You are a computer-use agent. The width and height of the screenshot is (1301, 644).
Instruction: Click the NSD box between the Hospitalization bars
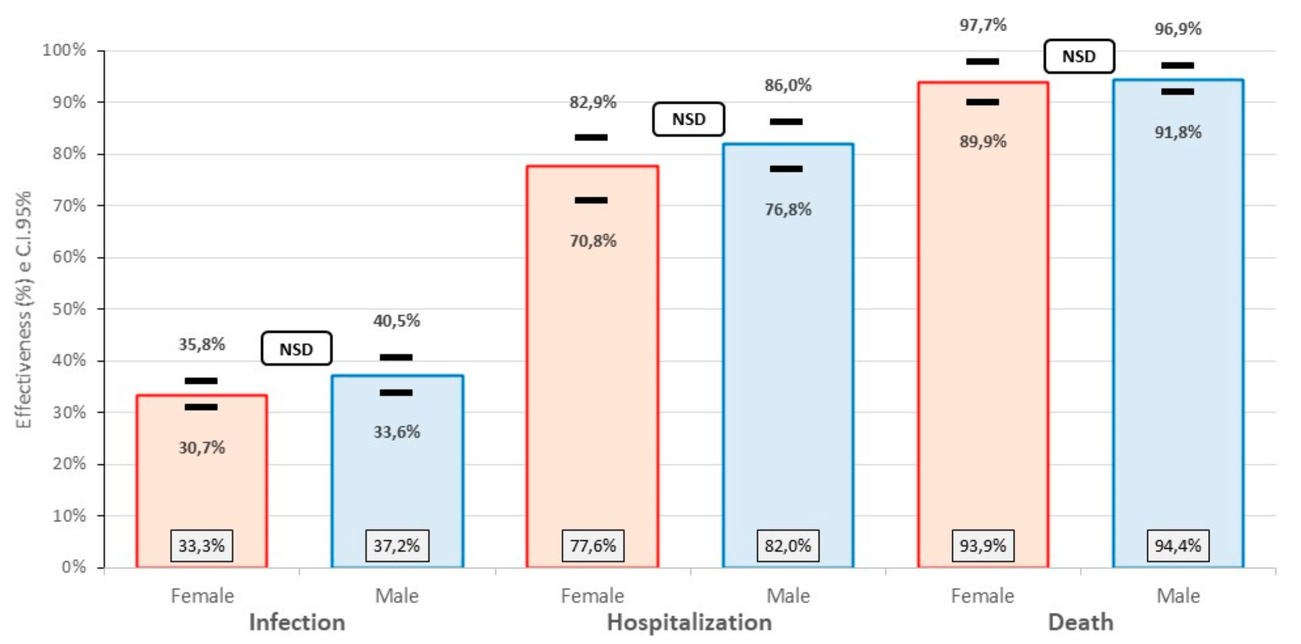[x=688, y=119]
